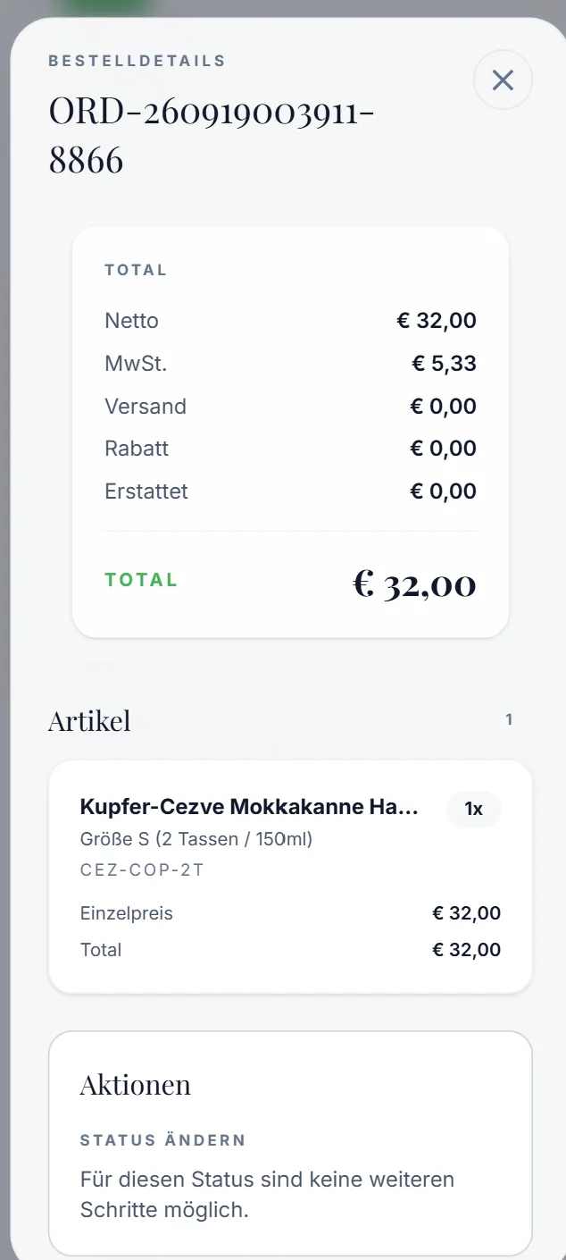Click the message about keine weiteren Schritte möglich

(x=268, y=1195)
